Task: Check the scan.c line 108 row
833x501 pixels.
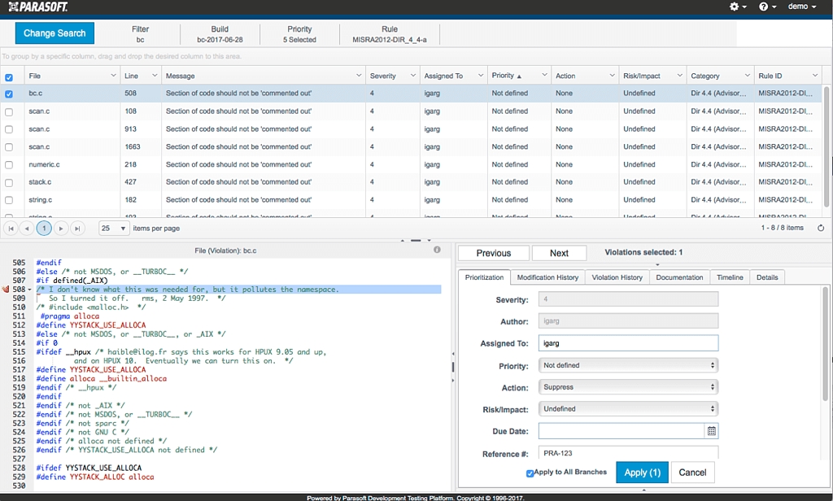Action: (x=9, y=112)
